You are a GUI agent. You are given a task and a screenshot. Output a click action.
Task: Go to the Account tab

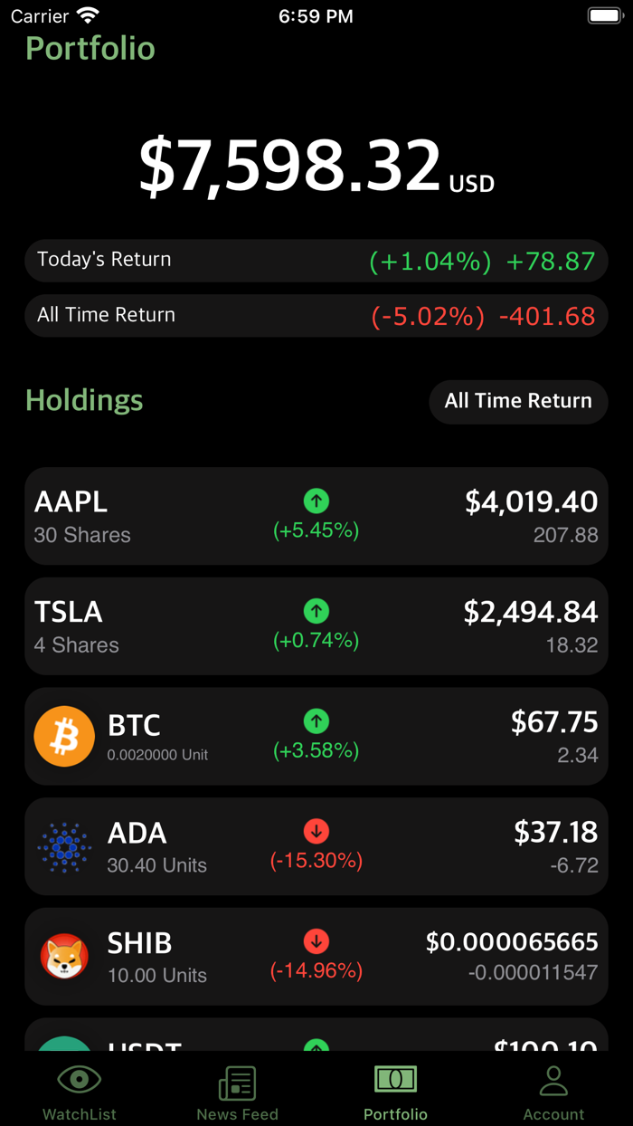(553, 1092)
